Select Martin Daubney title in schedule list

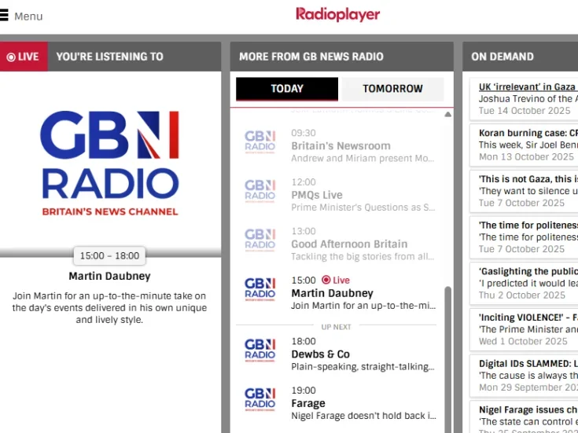point(332,293)
